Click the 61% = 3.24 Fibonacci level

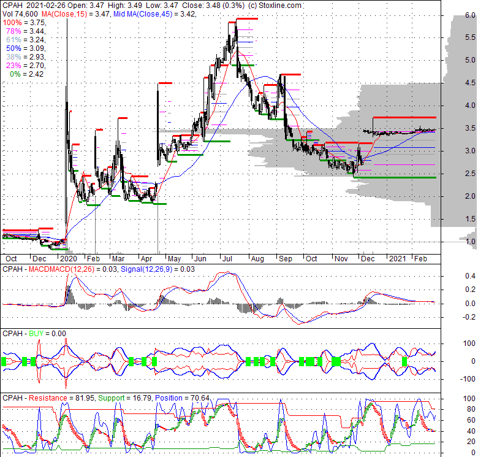click(x=26, y=40)
